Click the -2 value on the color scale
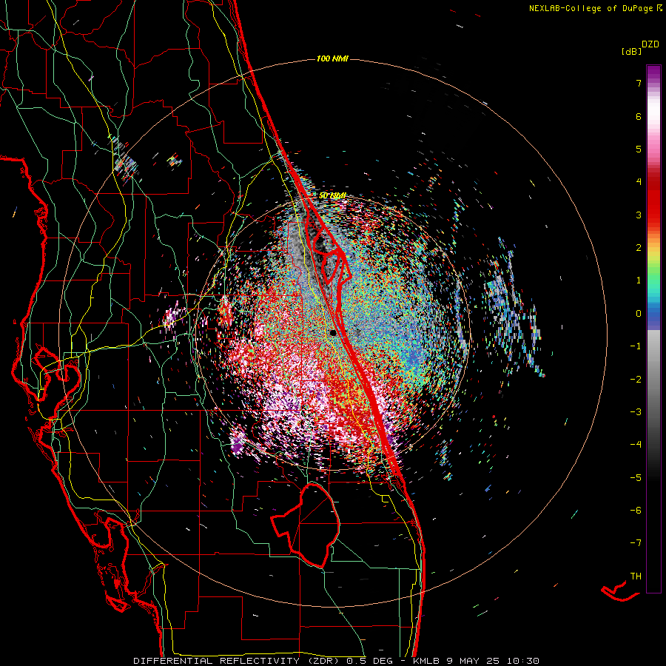 [x=636, y=379]
